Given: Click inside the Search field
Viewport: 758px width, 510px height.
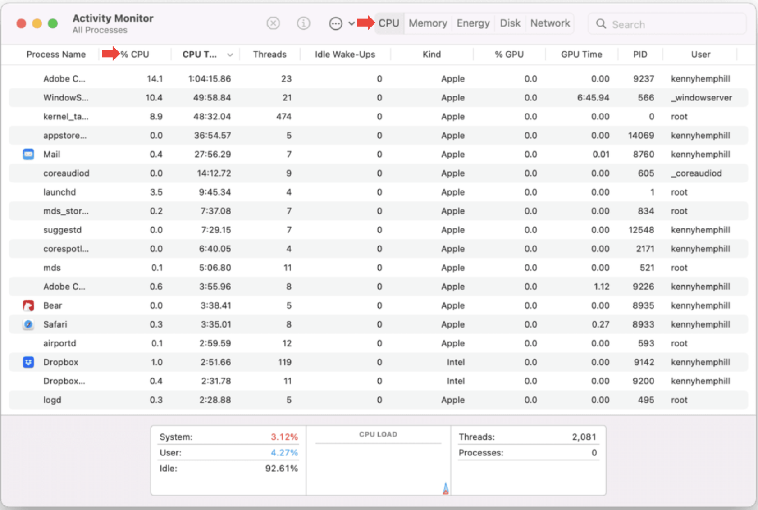Looking at the screenshot, I should point(653,24).
